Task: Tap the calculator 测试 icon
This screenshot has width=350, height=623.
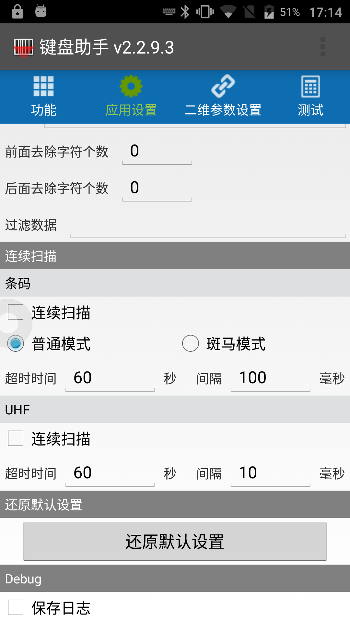Action: click(x=310, y=86)
